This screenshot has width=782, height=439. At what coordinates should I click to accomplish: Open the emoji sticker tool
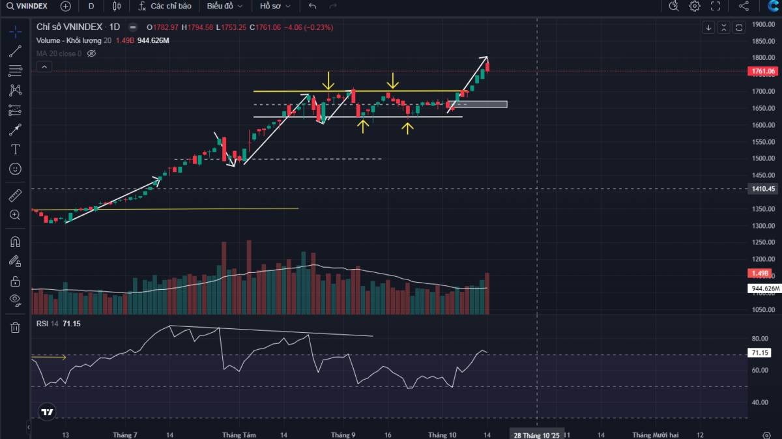click(x=14, y=169)
